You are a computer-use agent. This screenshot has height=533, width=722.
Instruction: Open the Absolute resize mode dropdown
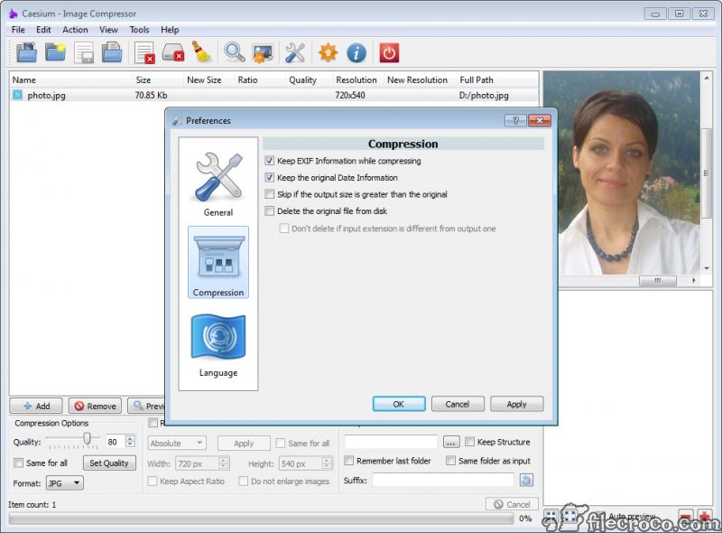click(177, 443)
